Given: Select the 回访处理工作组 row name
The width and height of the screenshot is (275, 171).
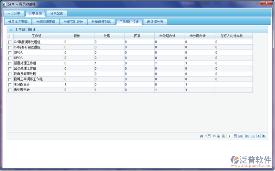Looking at the screenshot, I should pyautogui.click(x=25, y=69).
